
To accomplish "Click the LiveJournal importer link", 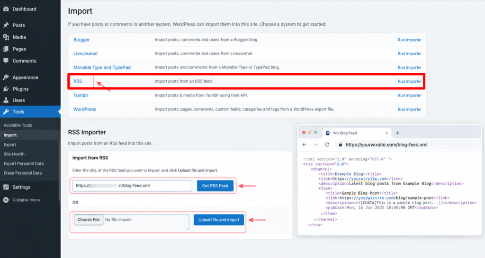I will point(85,53).
